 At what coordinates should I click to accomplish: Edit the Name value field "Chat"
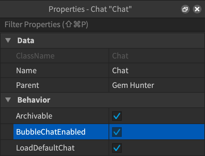(120, 71)
